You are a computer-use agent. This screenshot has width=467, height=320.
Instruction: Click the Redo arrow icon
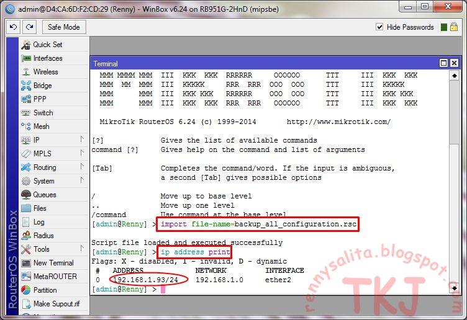point(29,27)
